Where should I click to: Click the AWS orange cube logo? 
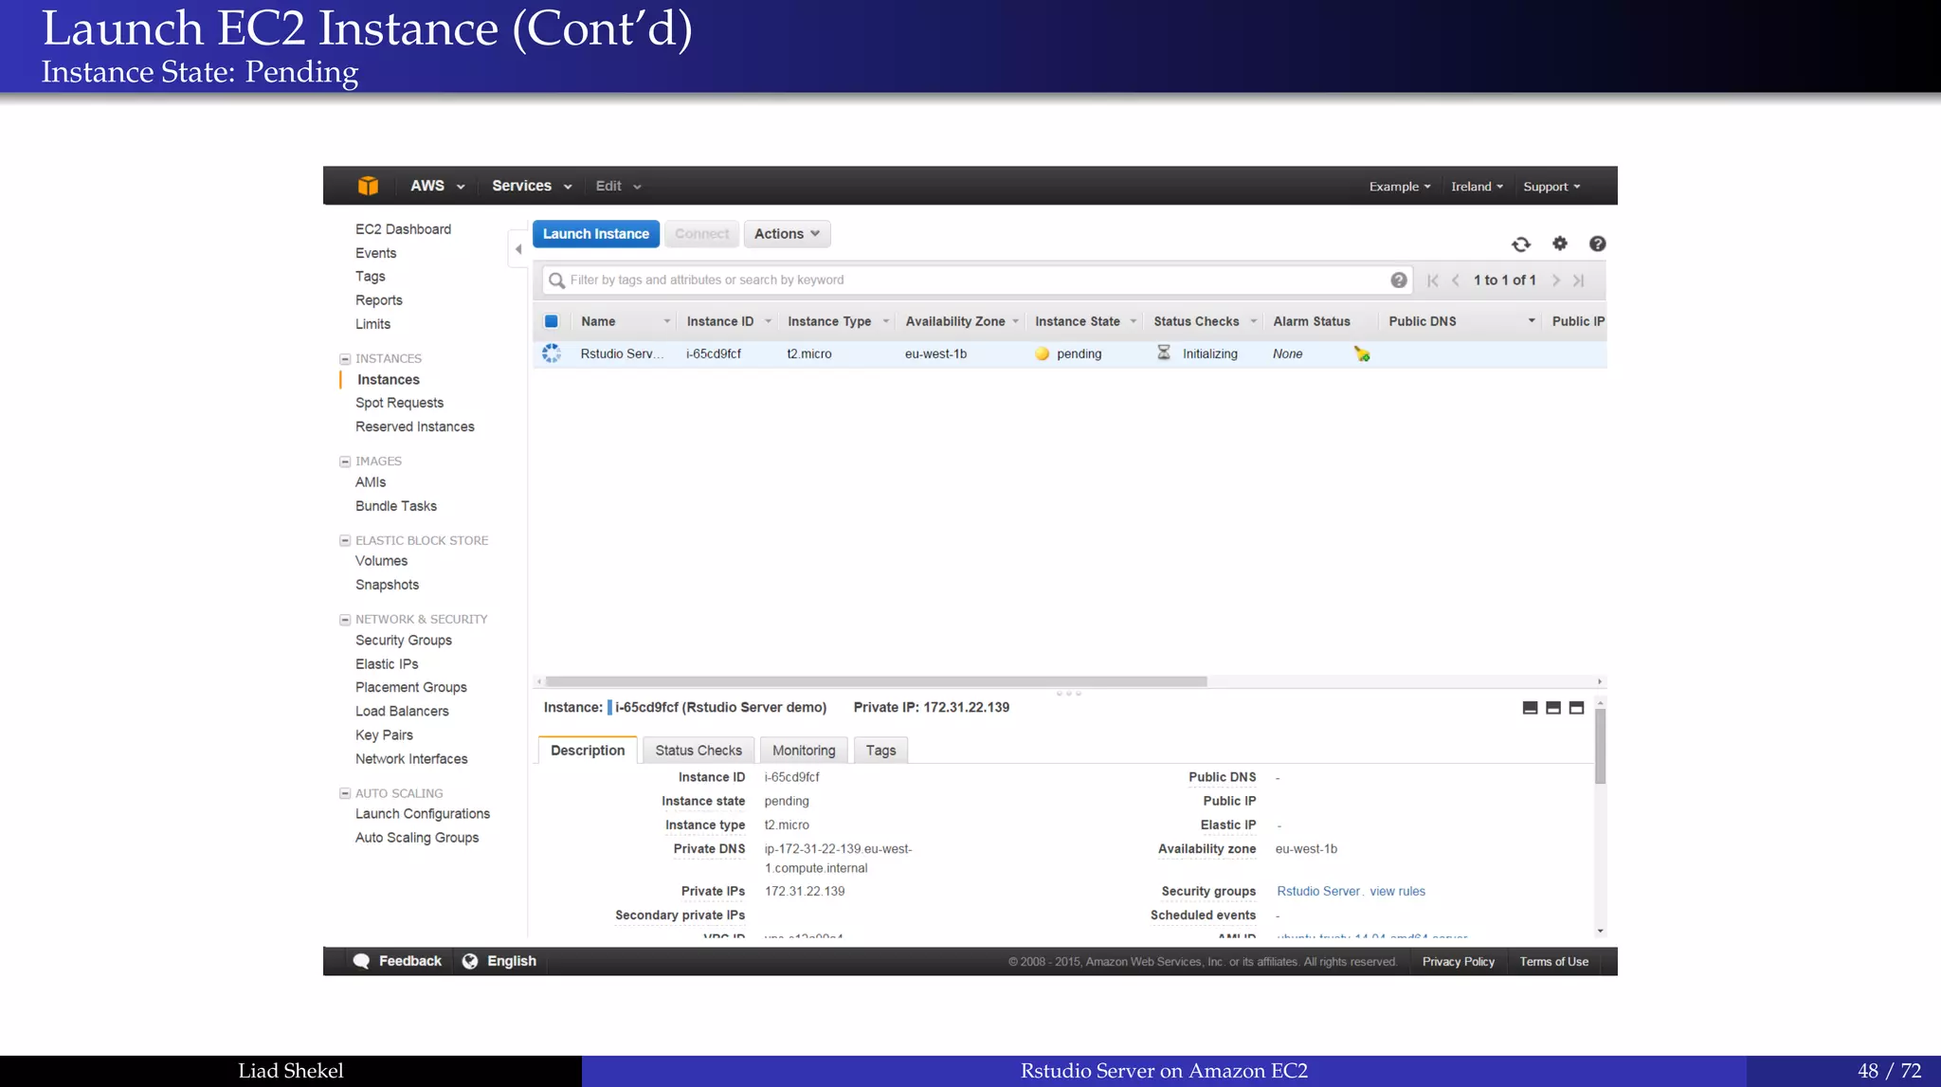click(x=368, y=186)
